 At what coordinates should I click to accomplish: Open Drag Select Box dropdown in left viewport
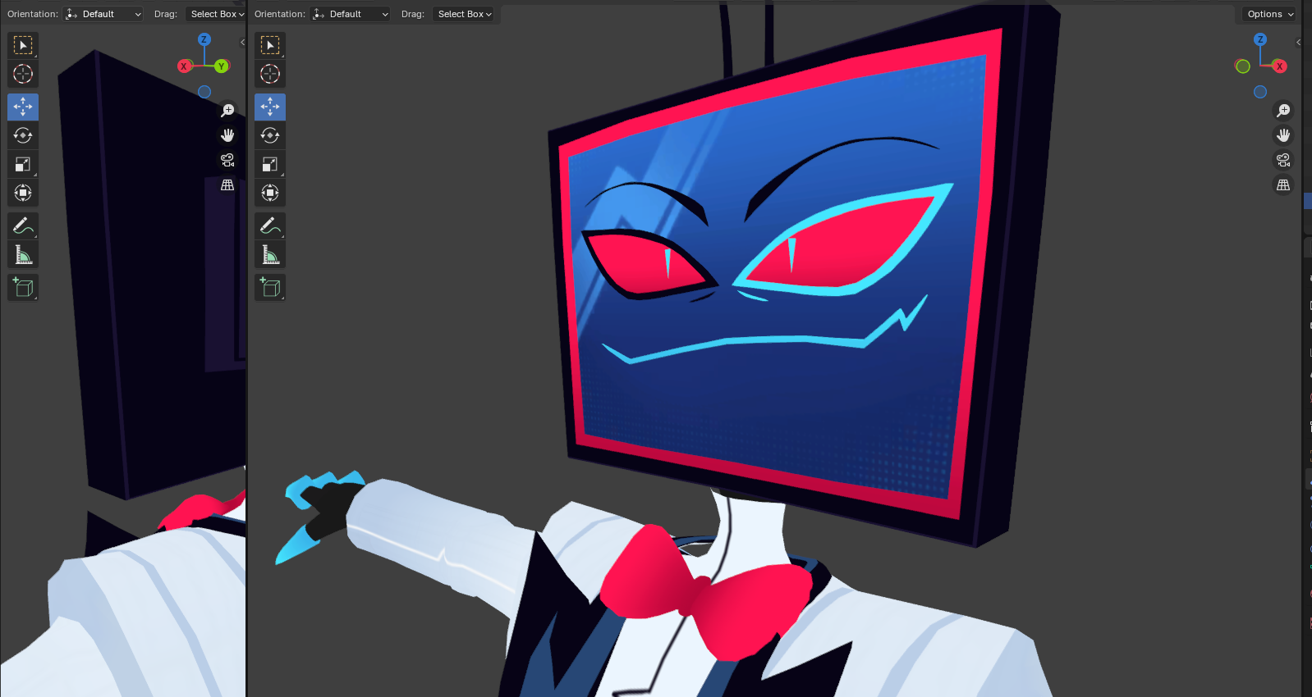[x=216, y=14]
